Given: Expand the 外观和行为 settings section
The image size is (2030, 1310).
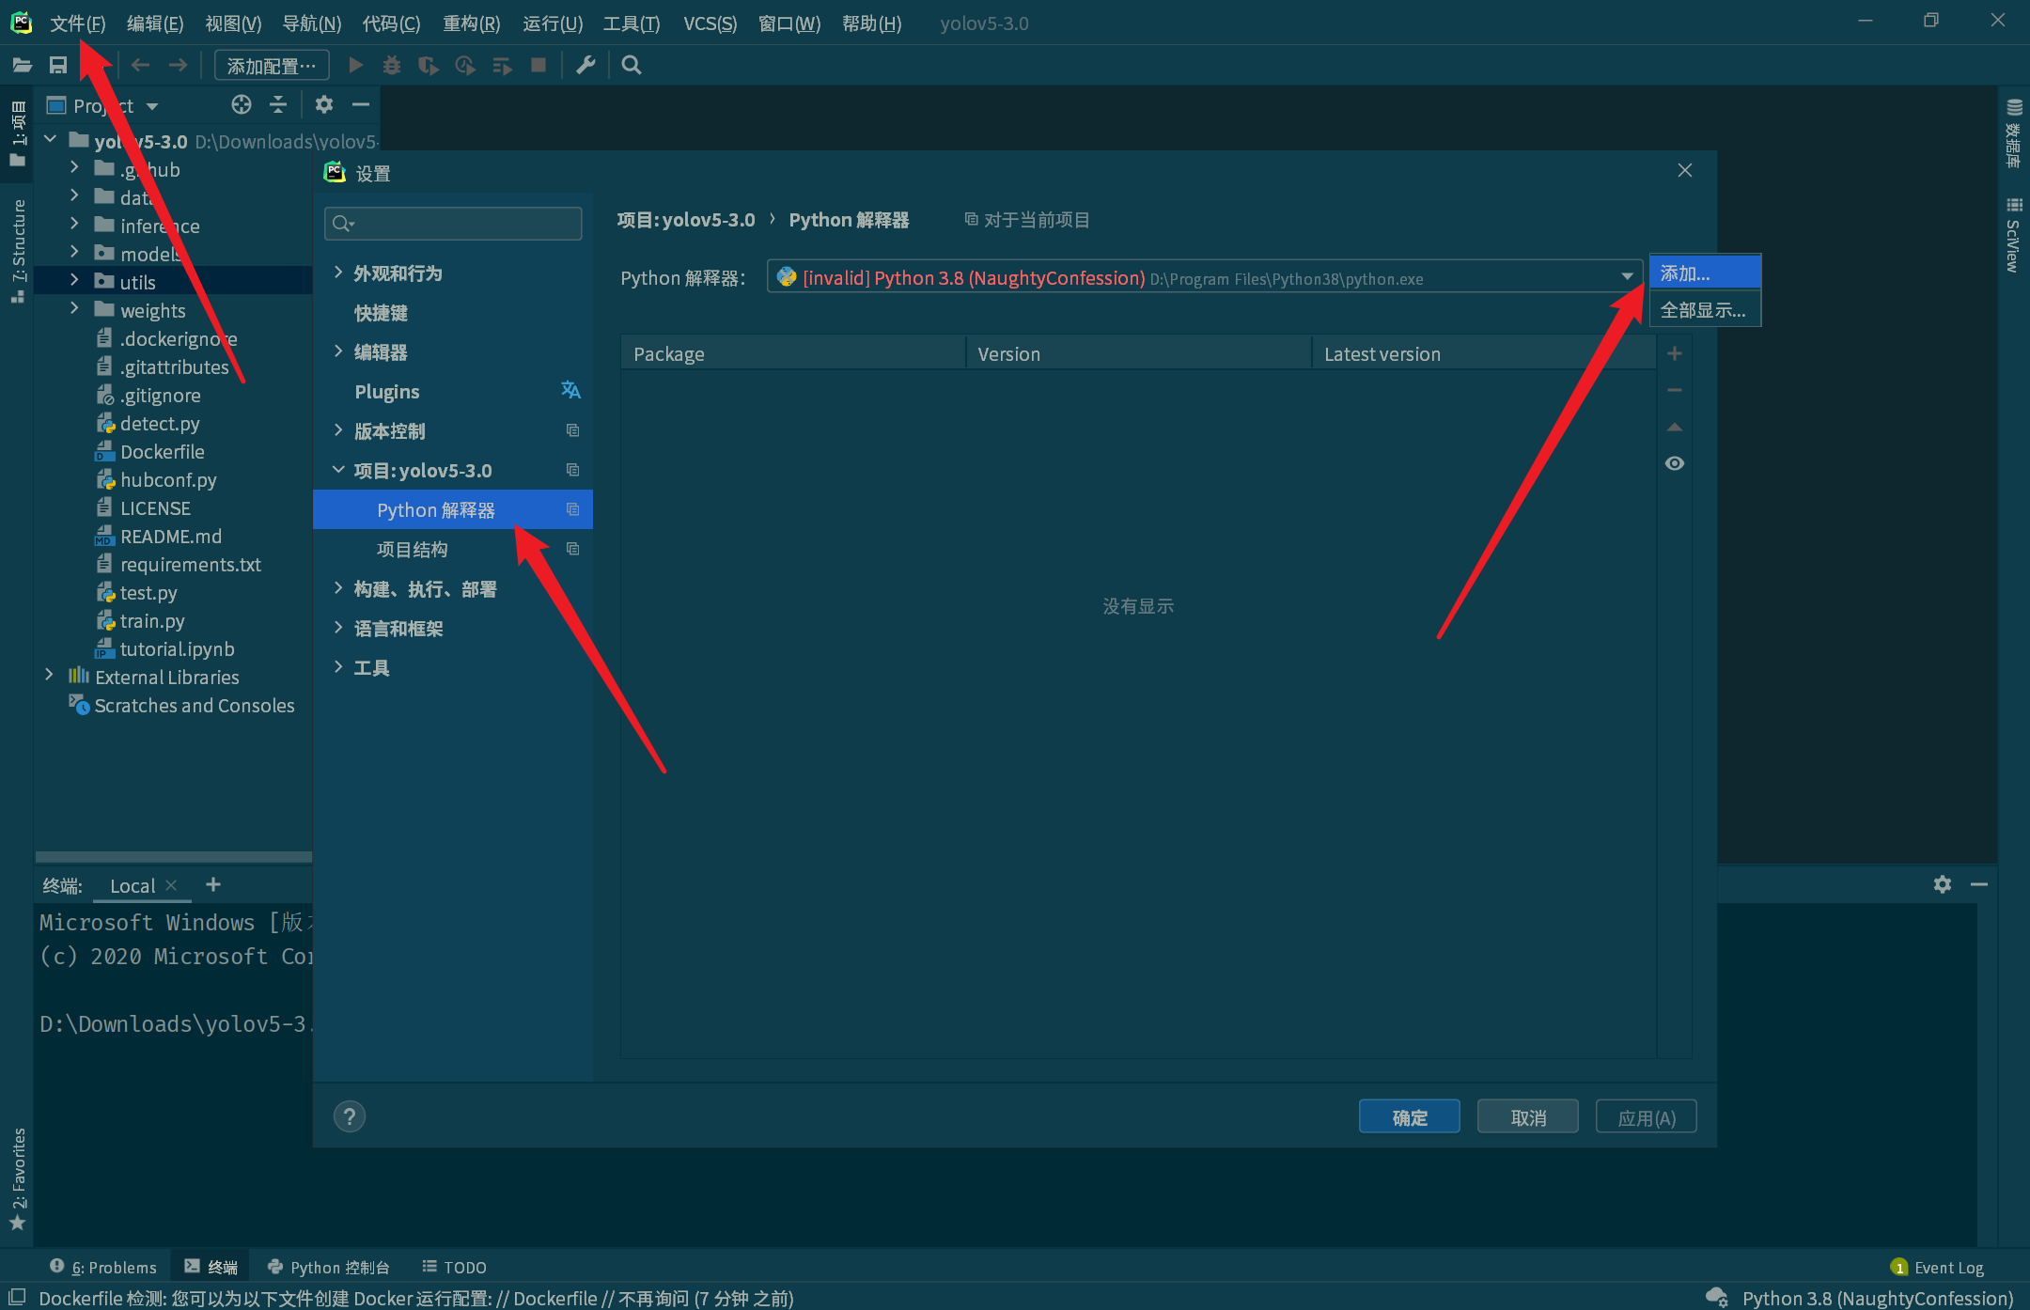Looking at the screenshot, I should pos(338,273).
